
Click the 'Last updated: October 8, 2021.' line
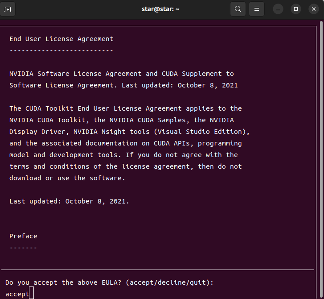tap(69, 201)
